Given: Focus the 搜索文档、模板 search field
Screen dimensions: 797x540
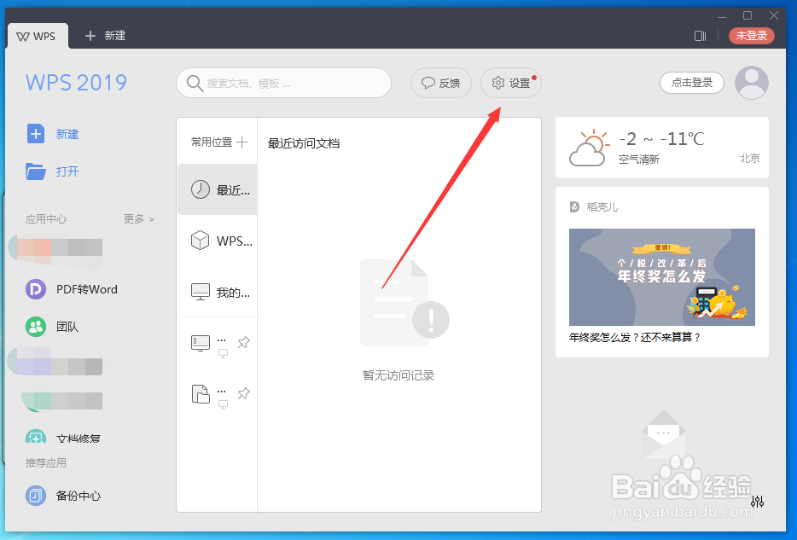Looking at the screenshot, I should click(283, 83).
